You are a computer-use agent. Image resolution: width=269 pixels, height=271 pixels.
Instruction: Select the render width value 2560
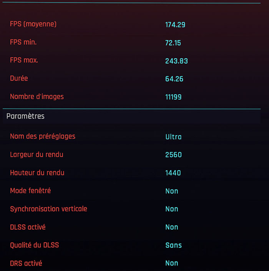click(x=173, y=155)
